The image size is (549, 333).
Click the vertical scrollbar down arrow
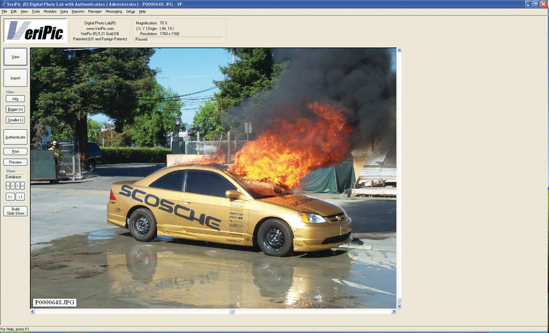[399, 306]
